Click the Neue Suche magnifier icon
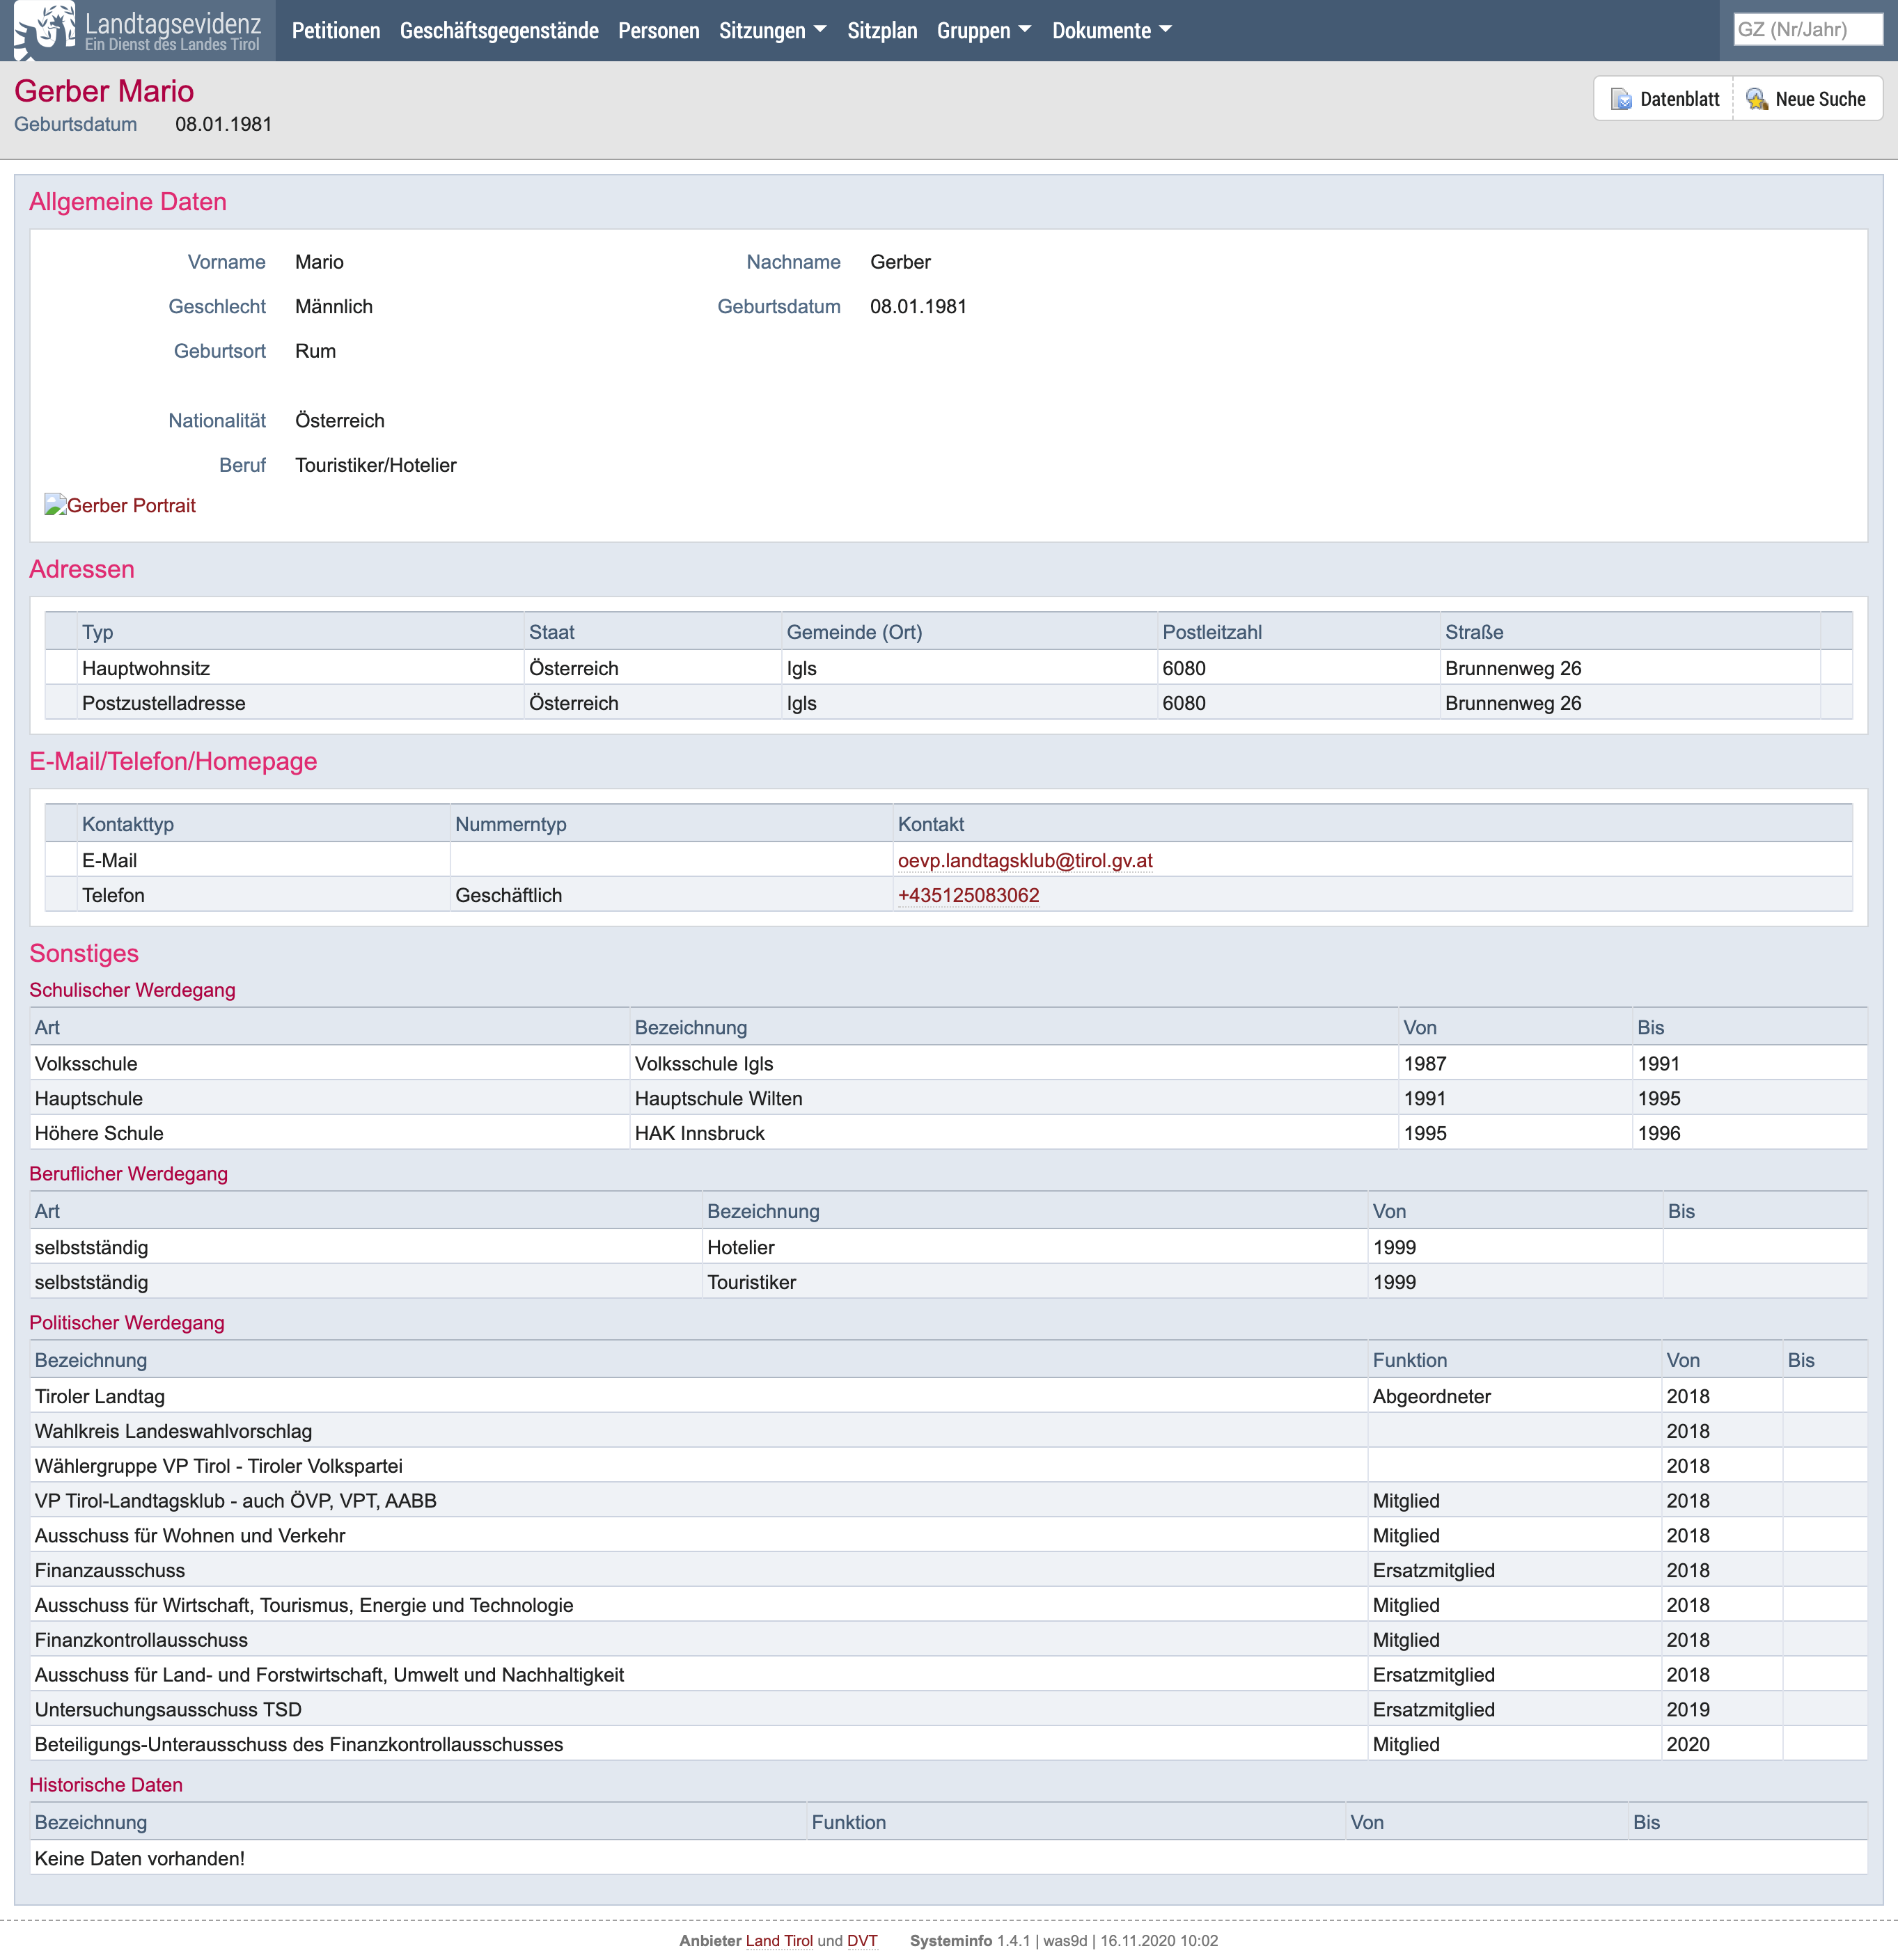 (x=1756, y=99)
